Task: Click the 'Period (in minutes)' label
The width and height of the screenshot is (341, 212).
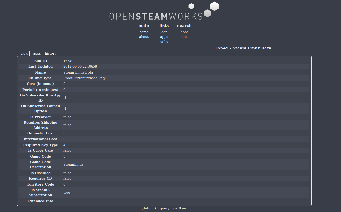Action: tap(41, 90)
